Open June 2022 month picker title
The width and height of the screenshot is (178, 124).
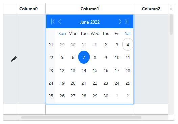[90, 22]
